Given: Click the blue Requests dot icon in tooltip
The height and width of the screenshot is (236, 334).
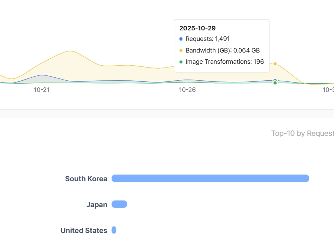Looking at the screenshot, I should [x=182, y=39].
